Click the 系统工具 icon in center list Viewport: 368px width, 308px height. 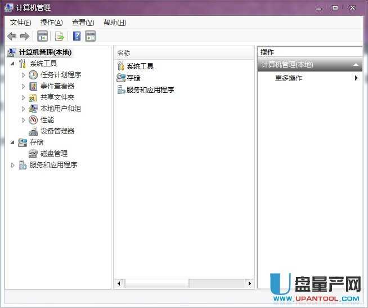coord(120,66)
